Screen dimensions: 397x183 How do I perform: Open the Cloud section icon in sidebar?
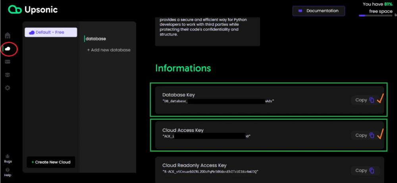click(x=8, y=49)
